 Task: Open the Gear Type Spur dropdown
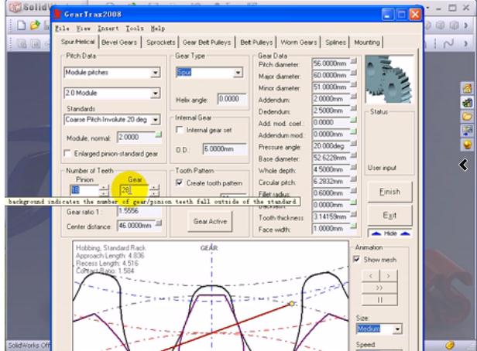[x=238, y=73]
